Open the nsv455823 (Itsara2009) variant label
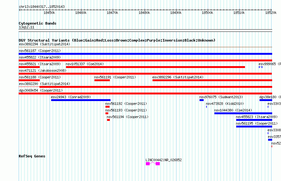 coord(257,117)
